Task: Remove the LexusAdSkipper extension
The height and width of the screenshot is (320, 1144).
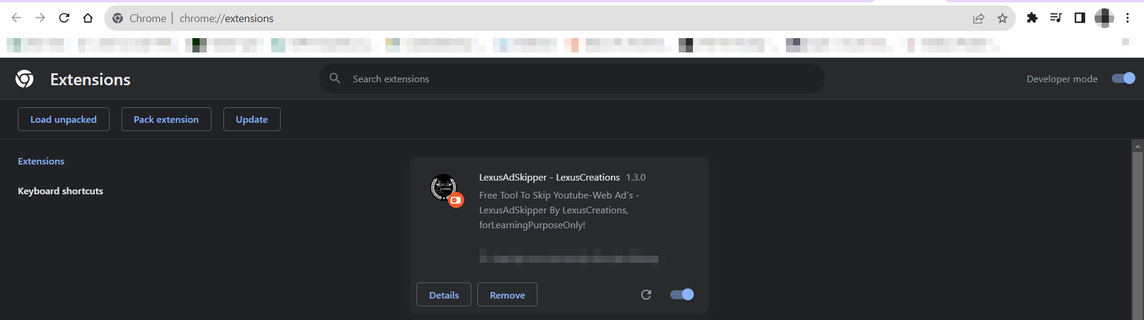Action: click(x=507, y=294)
